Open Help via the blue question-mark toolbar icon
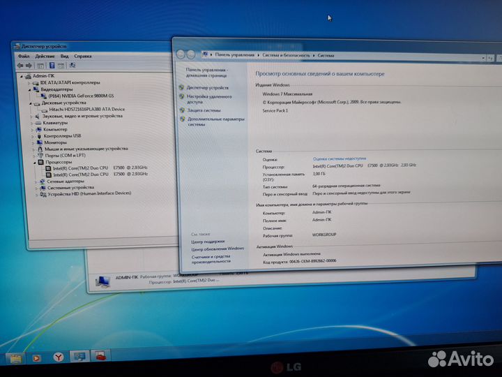Image resolution: width=502 pixels, height=377 pixels. point(52,66)
